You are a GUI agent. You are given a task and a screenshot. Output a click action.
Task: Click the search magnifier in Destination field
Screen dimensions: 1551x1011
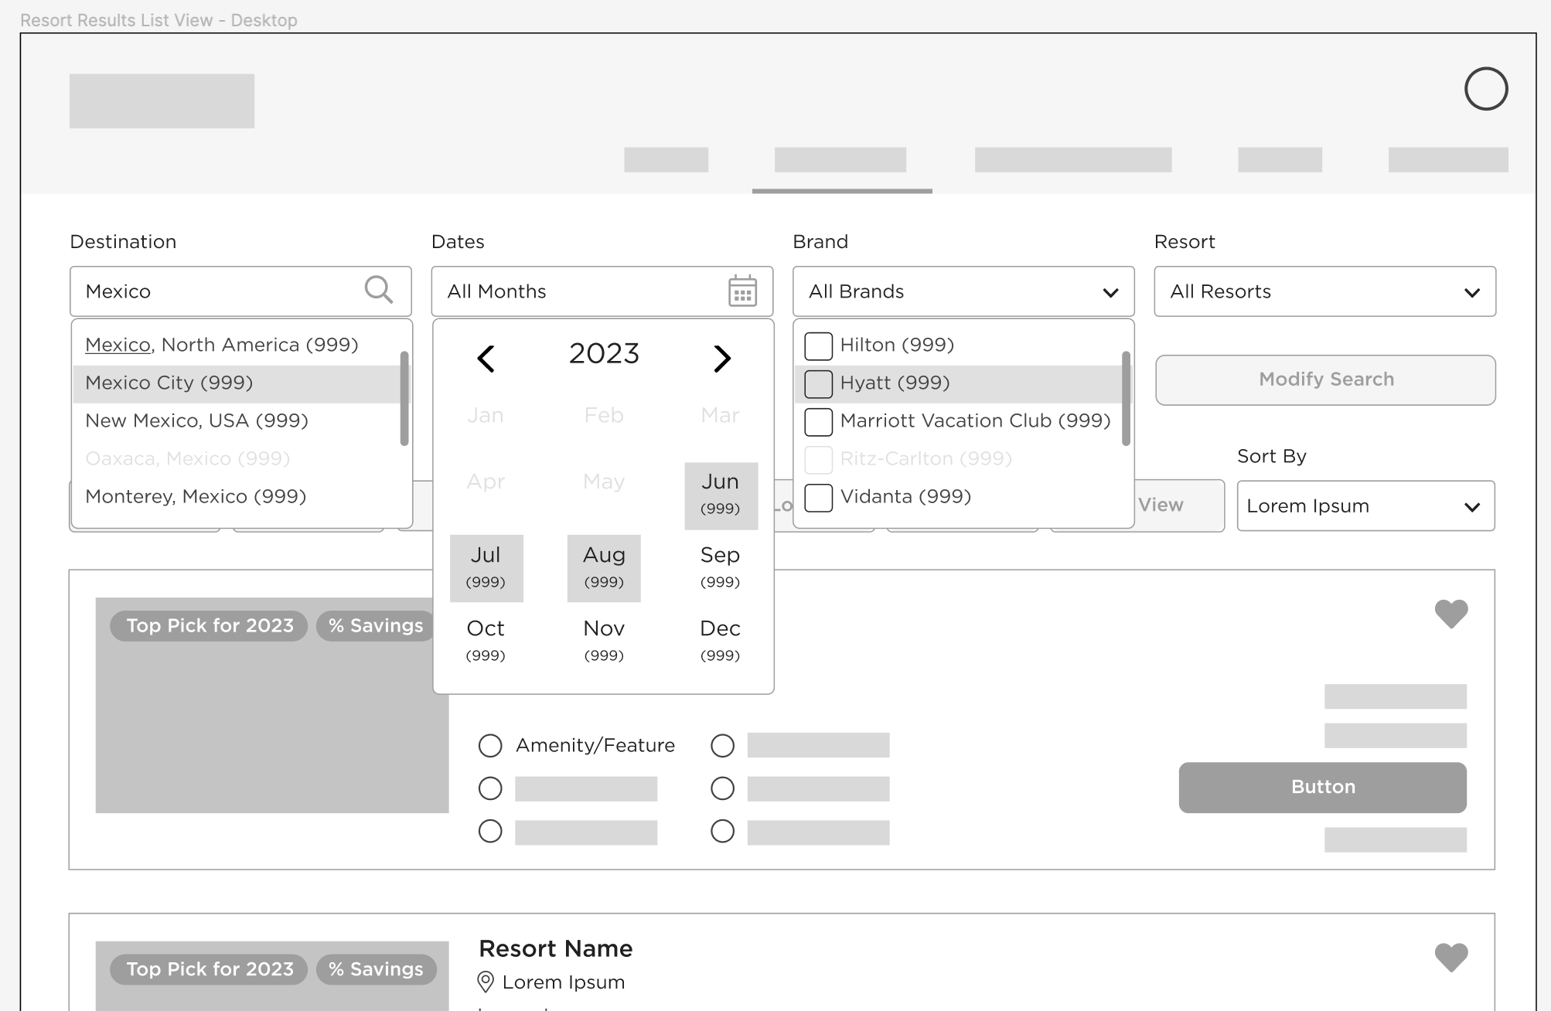[378, 290]
